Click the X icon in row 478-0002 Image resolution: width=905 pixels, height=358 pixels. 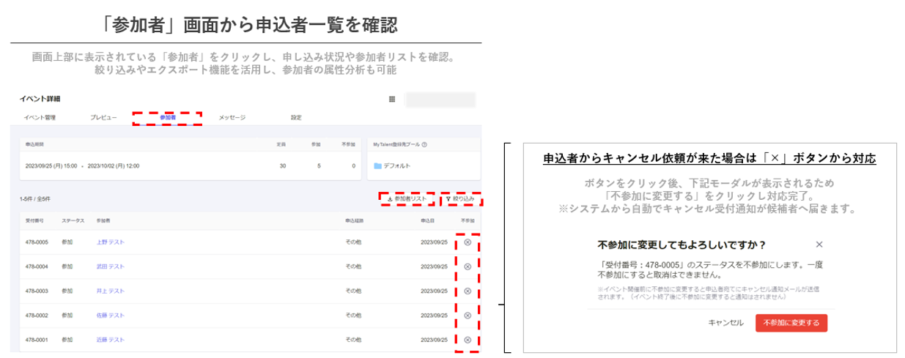coord(468,315)
